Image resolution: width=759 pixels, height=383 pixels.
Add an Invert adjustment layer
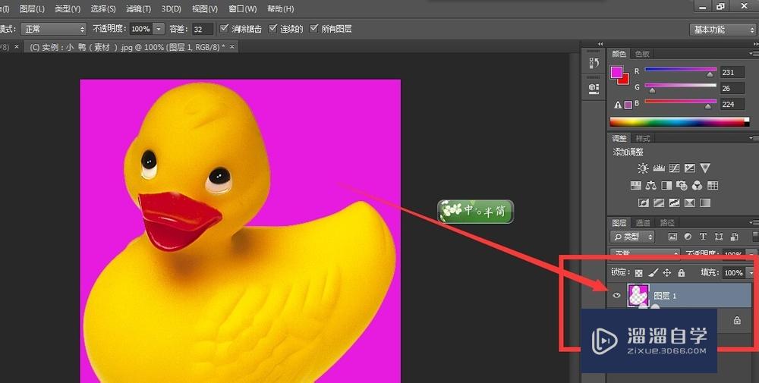point(644,202)
